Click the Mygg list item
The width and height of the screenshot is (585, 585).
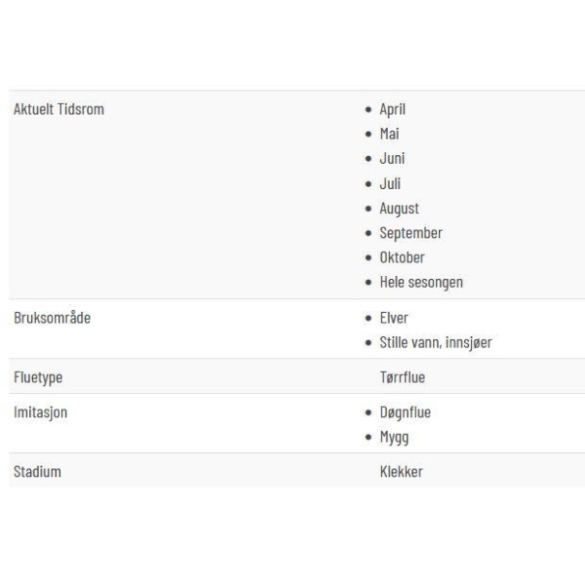[394, 438]
